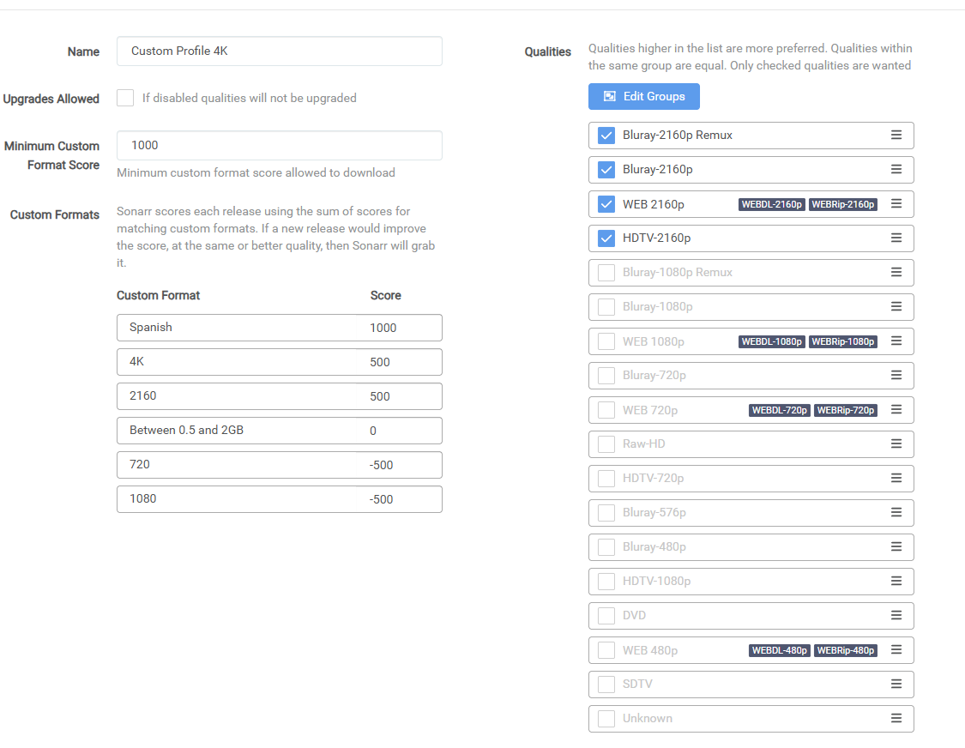The image size is (965, 748).
Task: Select the 1080 custom format score box
Action: pyautogui.click(x=401, y=499)
